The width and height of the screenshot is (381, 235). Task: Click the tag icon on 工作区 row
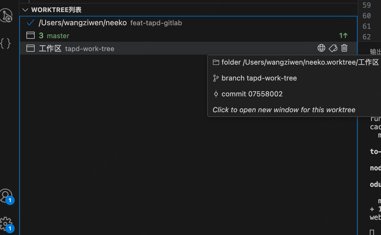tap(333, 48)
